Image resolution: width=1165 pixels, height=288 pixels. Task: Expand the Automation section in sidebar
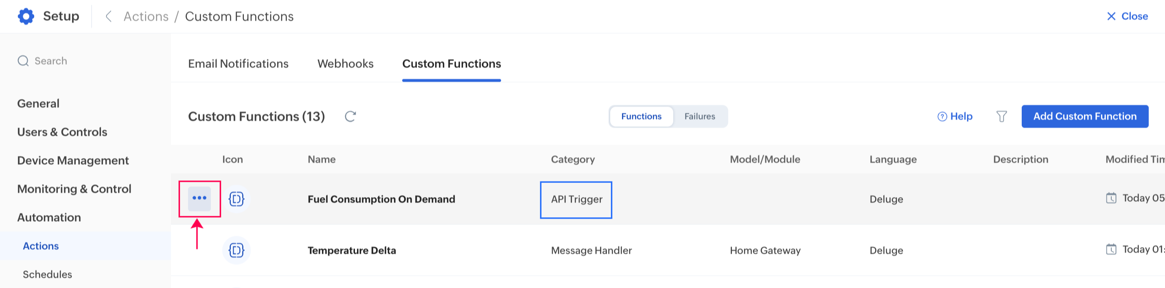[49, 218]
